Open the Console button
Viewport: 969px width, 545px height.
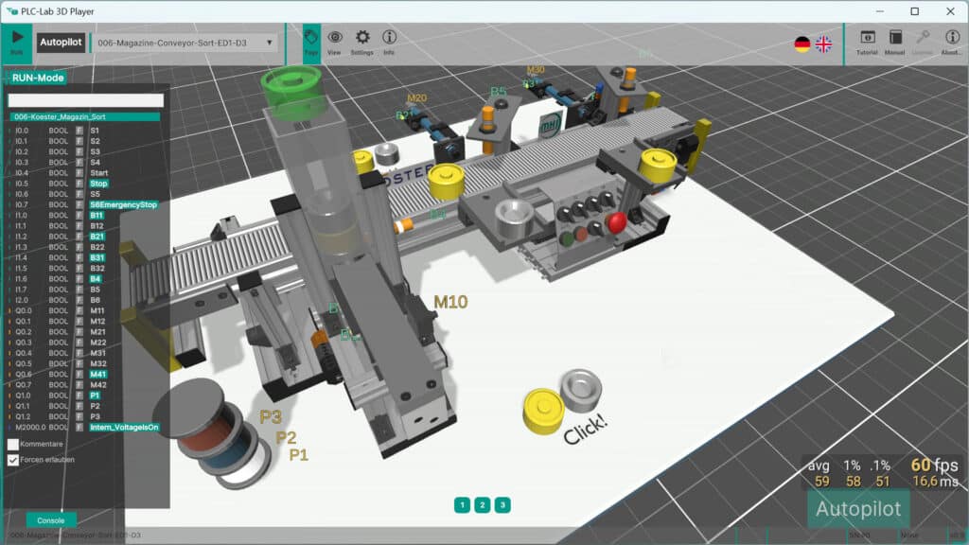[51, 520]
